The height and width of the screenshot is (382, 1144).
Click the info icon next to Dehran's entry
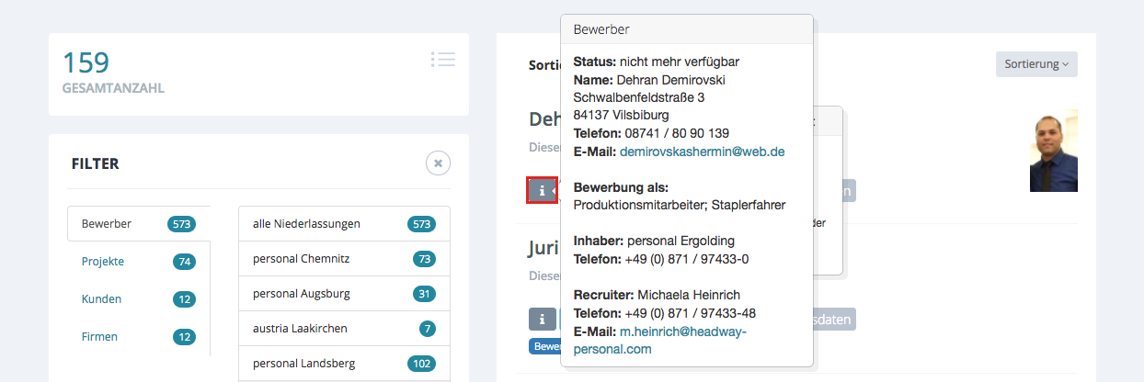pos(542,190)
